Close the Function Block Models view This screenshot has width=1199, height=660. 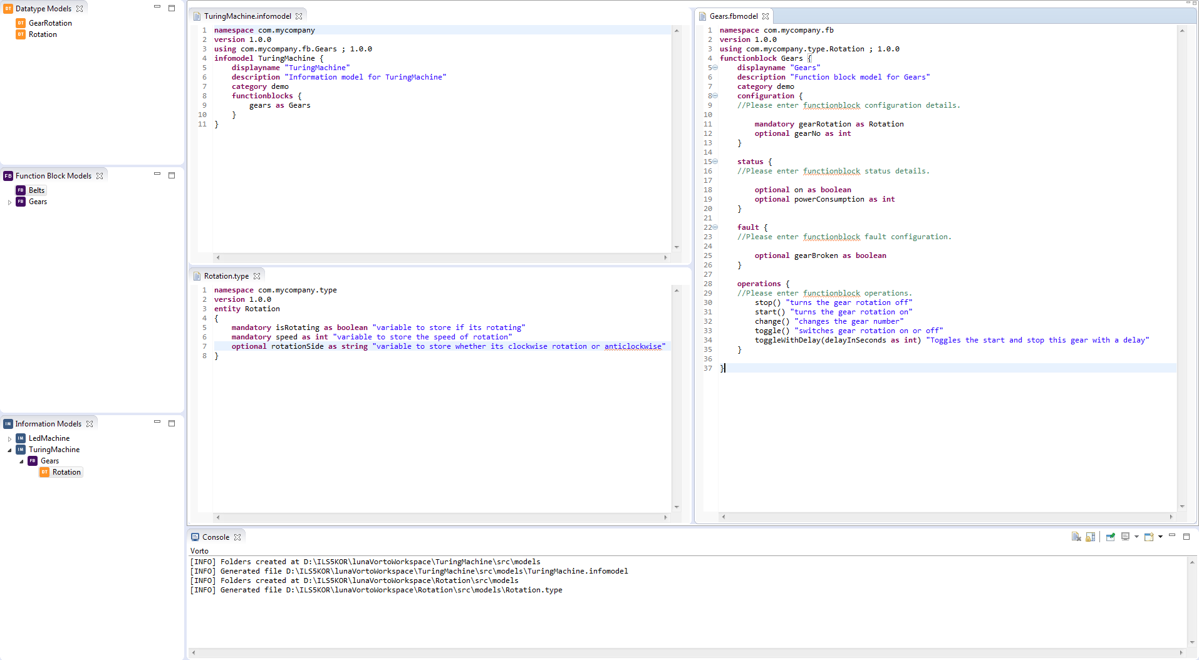100,176
